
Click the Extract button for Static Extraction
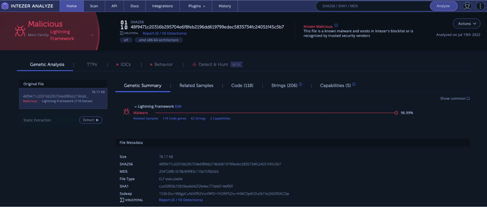91,120
